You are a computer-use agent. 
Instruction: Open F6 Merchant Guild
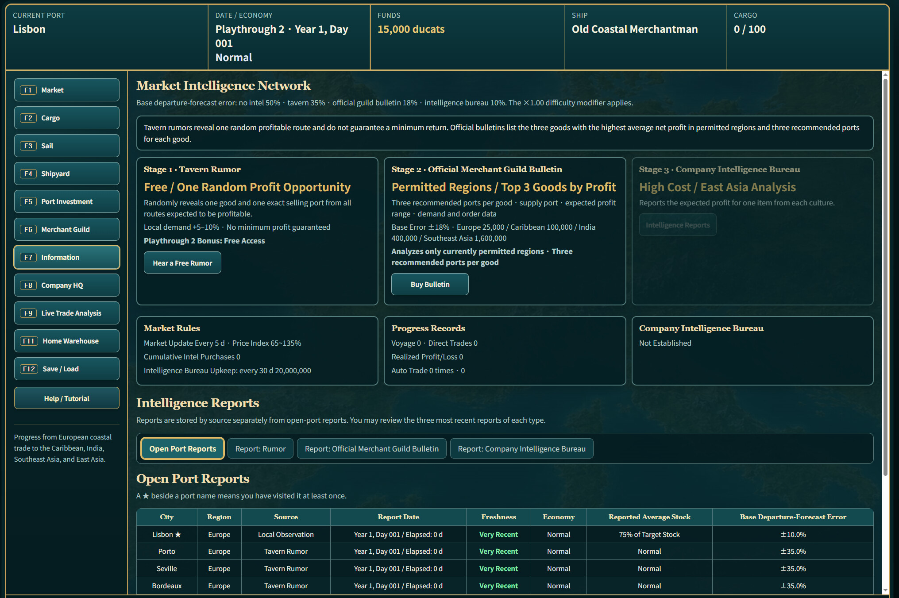67,229
